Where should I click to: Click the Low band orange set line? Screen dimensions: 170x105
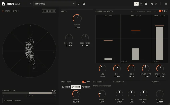[x=108, y=40]
